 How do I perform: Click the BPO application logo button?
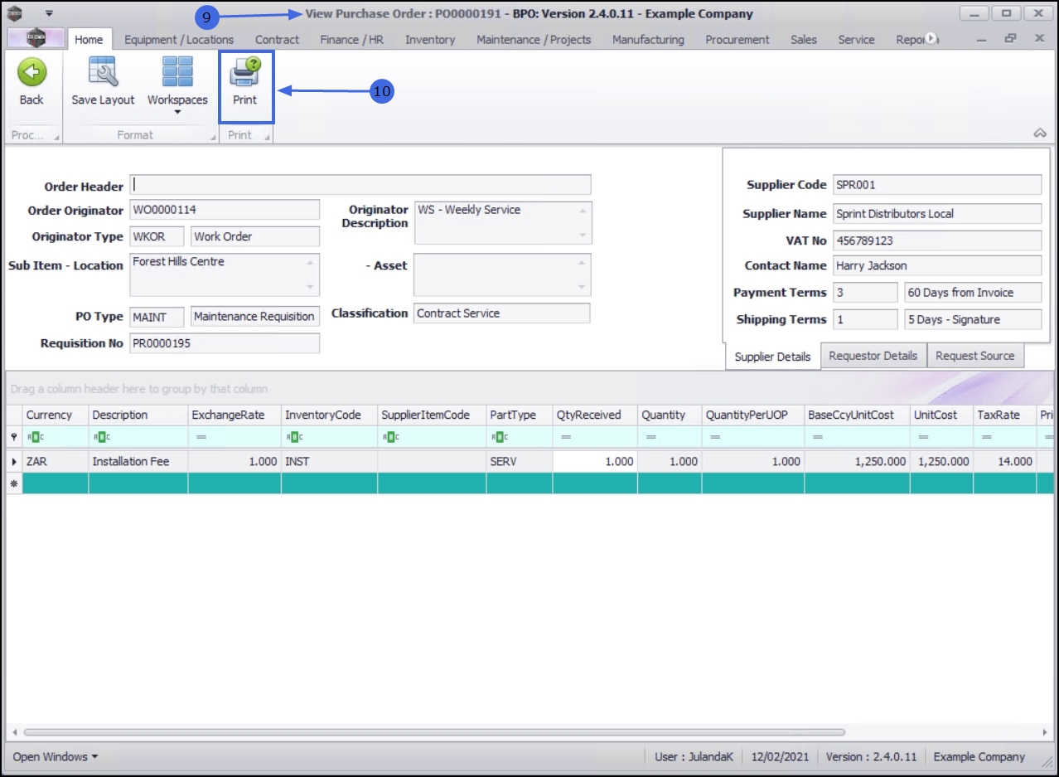coord(36,38)
